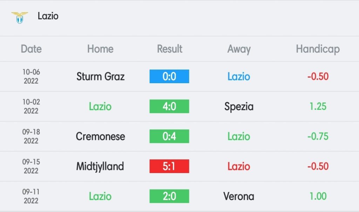
Task: Click the Handicap column header
Action: pyautogui.click(x=318, y=49)
